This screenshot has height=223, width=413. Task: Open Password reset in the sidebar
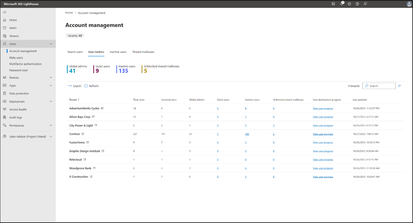(x=19, y=70)
